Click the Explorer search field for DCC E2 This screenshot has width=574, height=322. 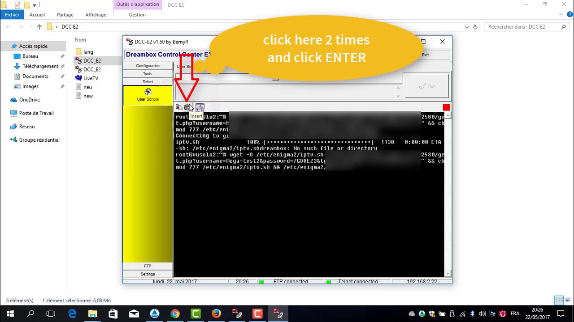522,27
